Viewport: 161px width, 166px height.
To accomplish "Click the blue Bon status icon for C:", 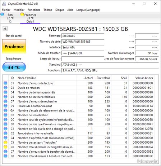I will [2, 14].
